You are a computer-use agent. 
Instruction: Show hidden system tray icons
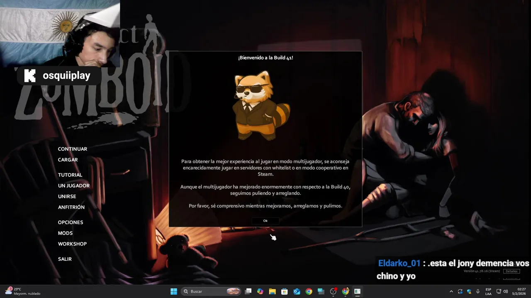451,291
